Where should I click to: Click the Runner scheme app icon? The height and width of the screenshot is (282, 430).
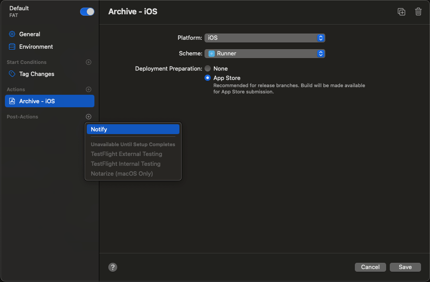tap(212, 54)
